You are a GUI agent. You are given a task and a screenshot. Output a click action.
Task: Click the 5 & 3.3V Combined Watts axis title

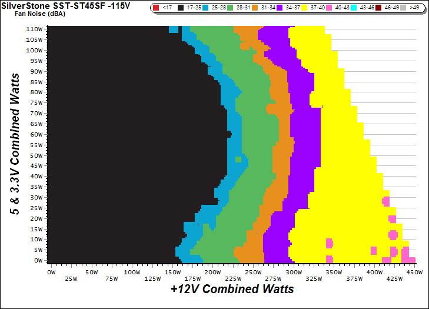16,144
